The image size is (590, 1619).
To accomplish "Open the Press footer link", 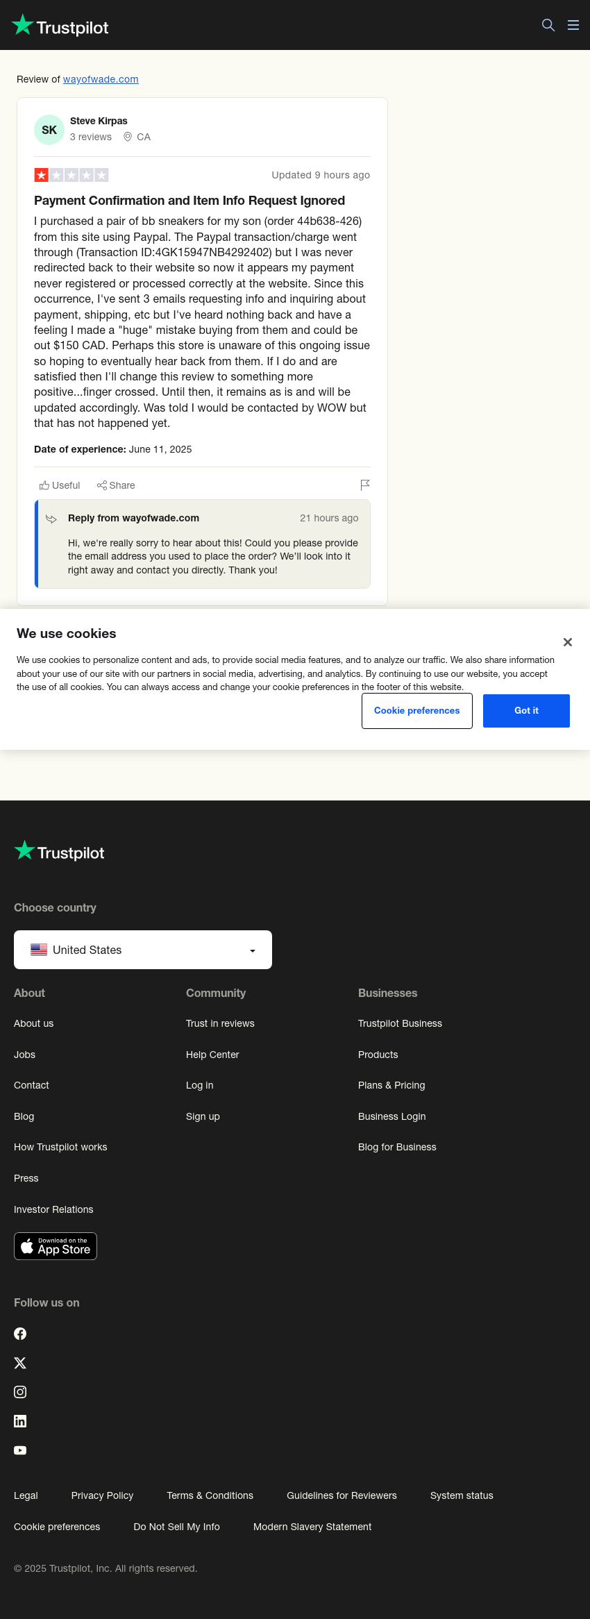I will pyautogui.click(x=26, y=1178).
